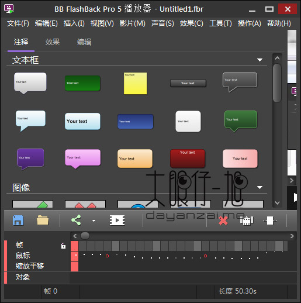Select the light blue speech bubble
The image size is (301, 303).
[30, 121]
